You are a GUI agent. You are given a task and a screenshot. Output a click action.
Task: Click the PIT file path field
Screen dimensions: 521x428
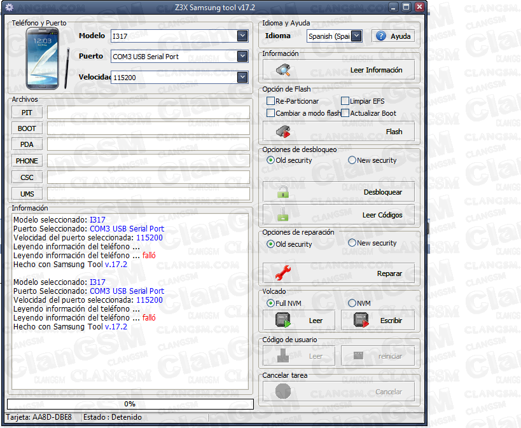coord(148,113)
